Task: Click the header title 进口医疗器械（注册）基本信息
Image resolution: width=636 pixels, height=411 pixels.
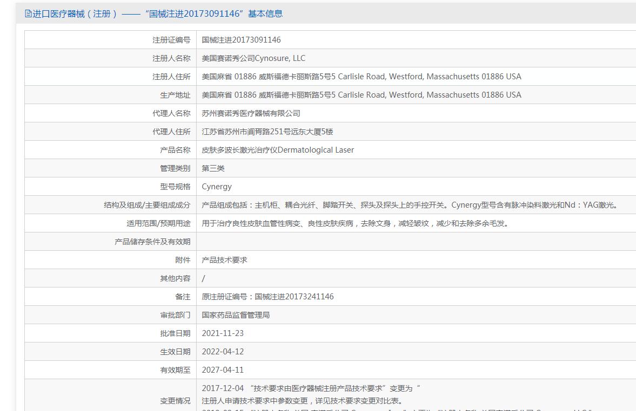Action: (x=157, y=14)
